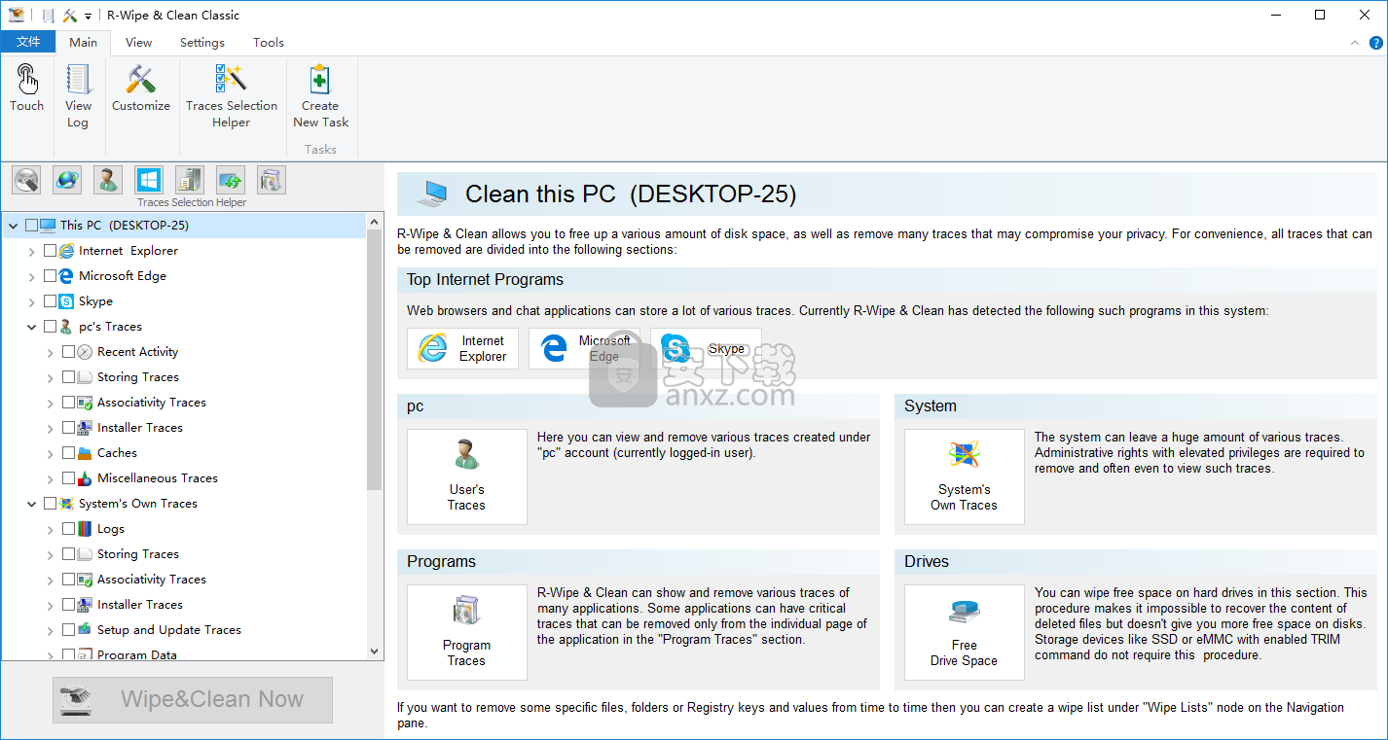Click the tree scrollbar down arrow

pyautogui.click(x=375, y=652)
